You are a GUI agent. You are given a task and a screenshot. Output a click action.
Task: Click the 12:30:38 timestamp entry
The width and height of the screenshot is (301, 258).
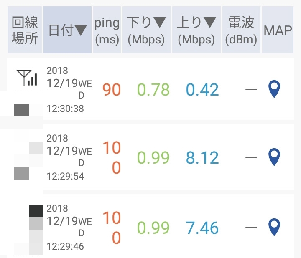(x=65, y=109)
